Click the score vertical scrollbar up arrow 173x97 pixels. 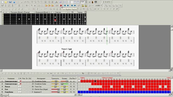pyautogui.click(x=172, y=26)
